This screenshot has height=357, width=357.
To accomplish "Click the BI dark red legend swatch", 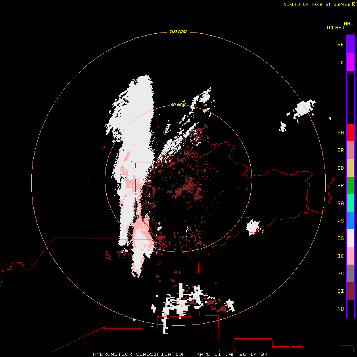I will pos(350,291).
